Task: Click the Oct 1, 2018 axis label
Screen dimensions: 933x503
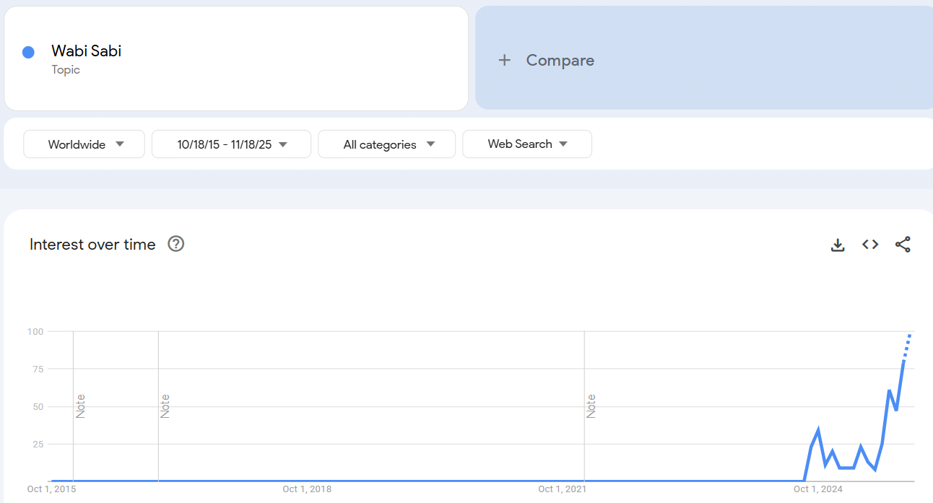Action: [307, 489]
